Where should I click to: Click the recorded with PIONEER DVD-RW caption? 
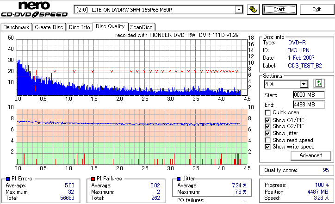pyautogui.click(x=177, y=35)
